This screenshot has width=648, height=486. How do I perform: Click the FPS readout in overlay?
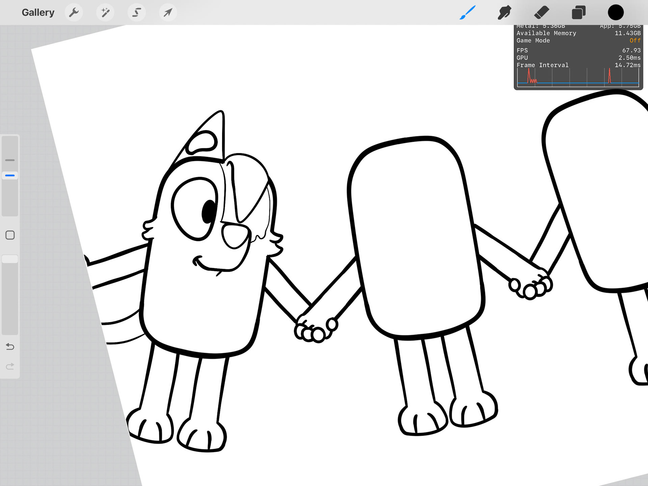click(x=631, y=50)
